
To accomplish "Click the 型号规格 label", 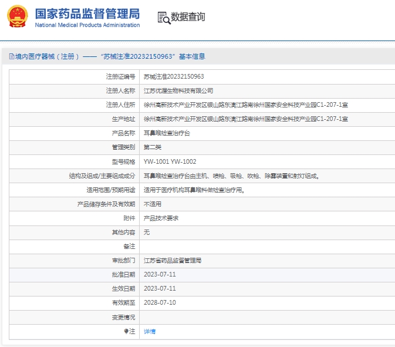I will (x=123, y=161).
